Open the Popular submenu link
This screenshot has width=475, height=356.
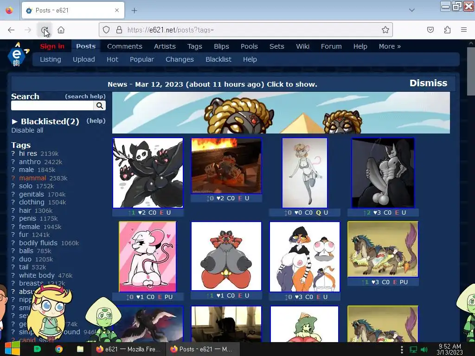[x=142, y=59]
